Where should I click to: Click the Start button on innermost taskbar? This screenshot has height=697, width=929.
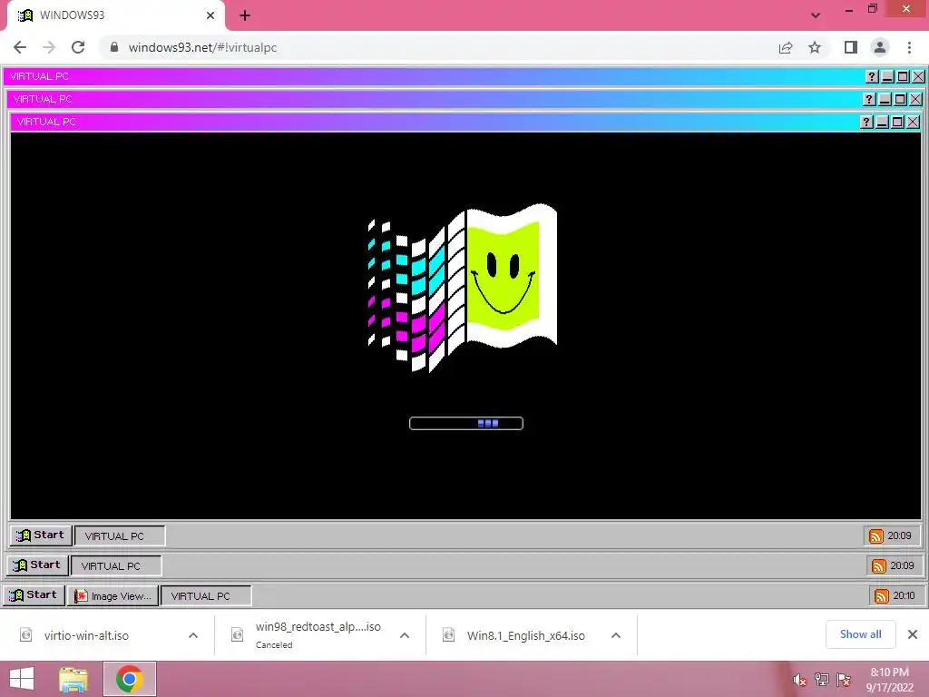tap(41, 535)
